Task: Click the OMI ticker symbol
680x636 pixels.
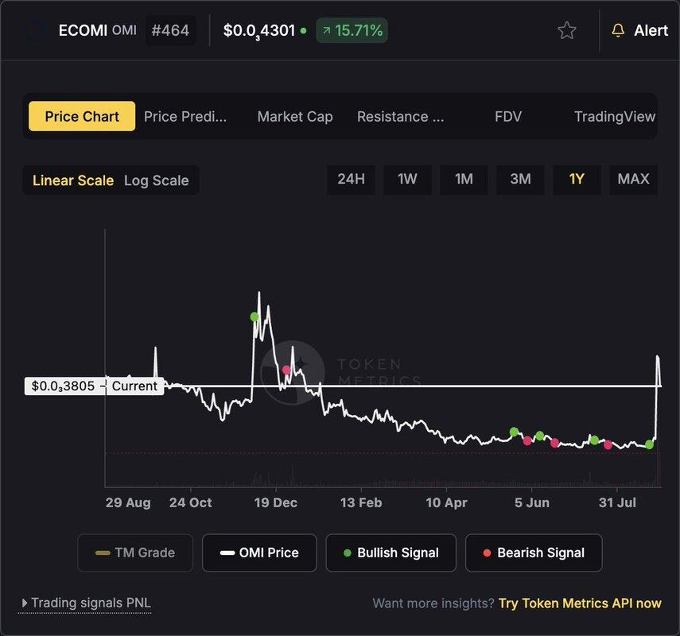Action: (x=124, y=30)
